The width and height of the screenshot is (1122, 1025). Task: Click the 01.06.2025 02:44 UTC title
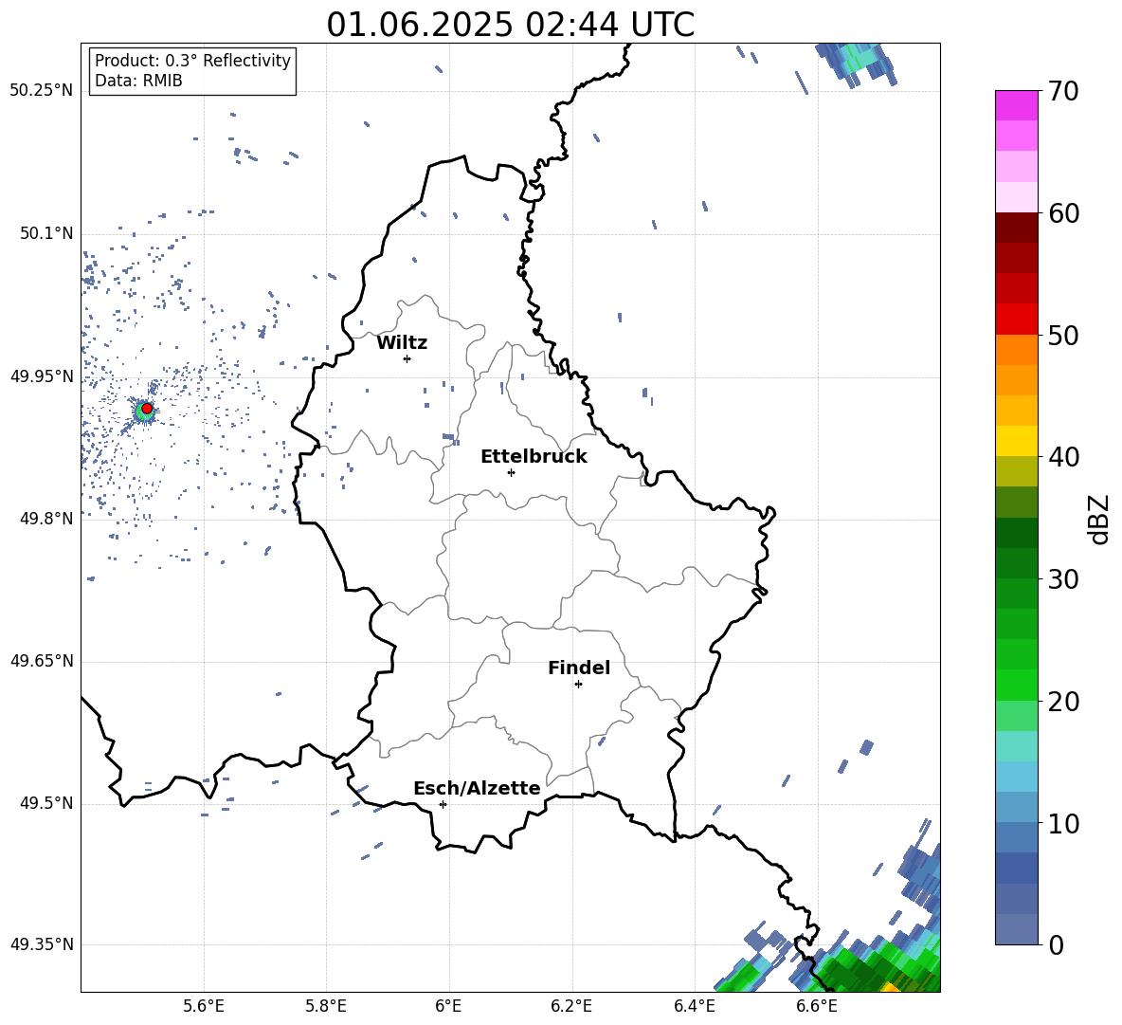510,25
